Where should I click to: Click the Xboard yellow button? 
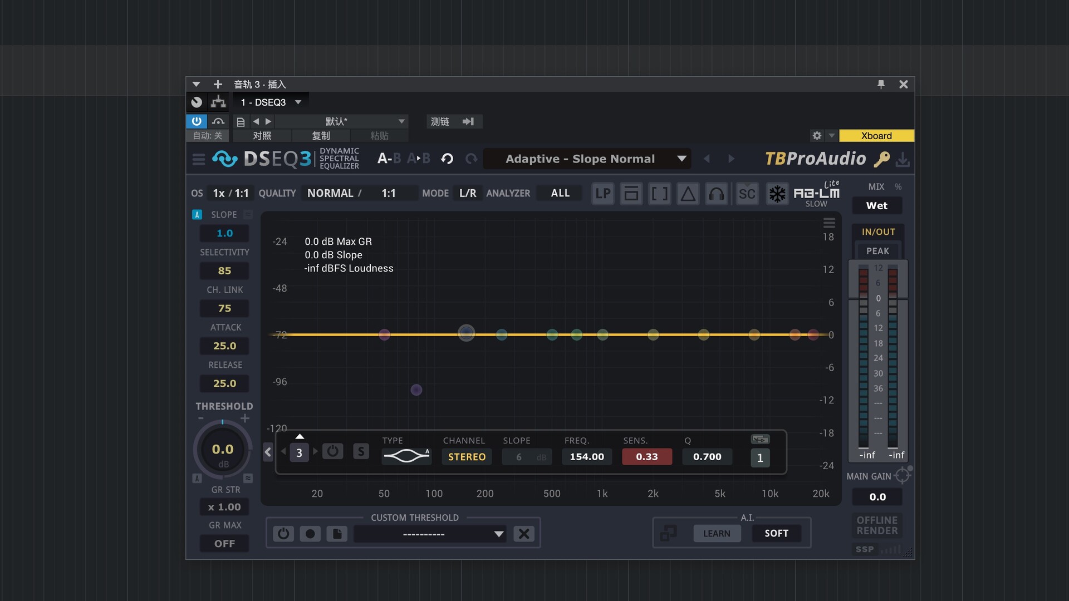pos(876,136)
